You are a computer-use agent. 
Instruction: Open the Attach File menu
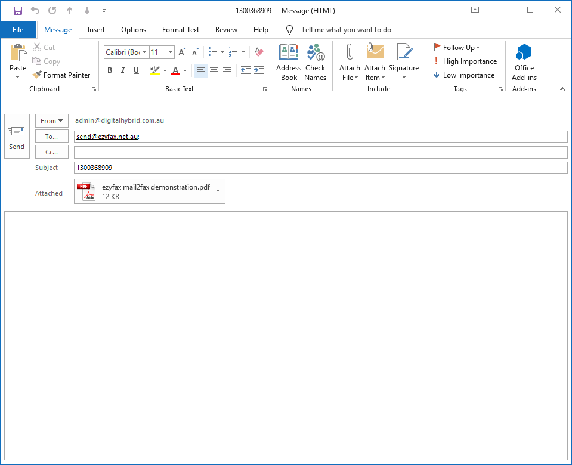pos(350,62)
